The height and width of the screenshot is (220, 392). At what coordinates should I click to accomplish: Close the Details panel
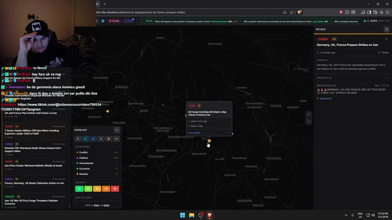(386, 29)
